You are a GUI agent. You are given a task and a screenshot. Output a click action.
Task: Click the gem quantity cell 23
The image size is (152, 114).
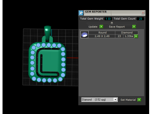(119, 36)
